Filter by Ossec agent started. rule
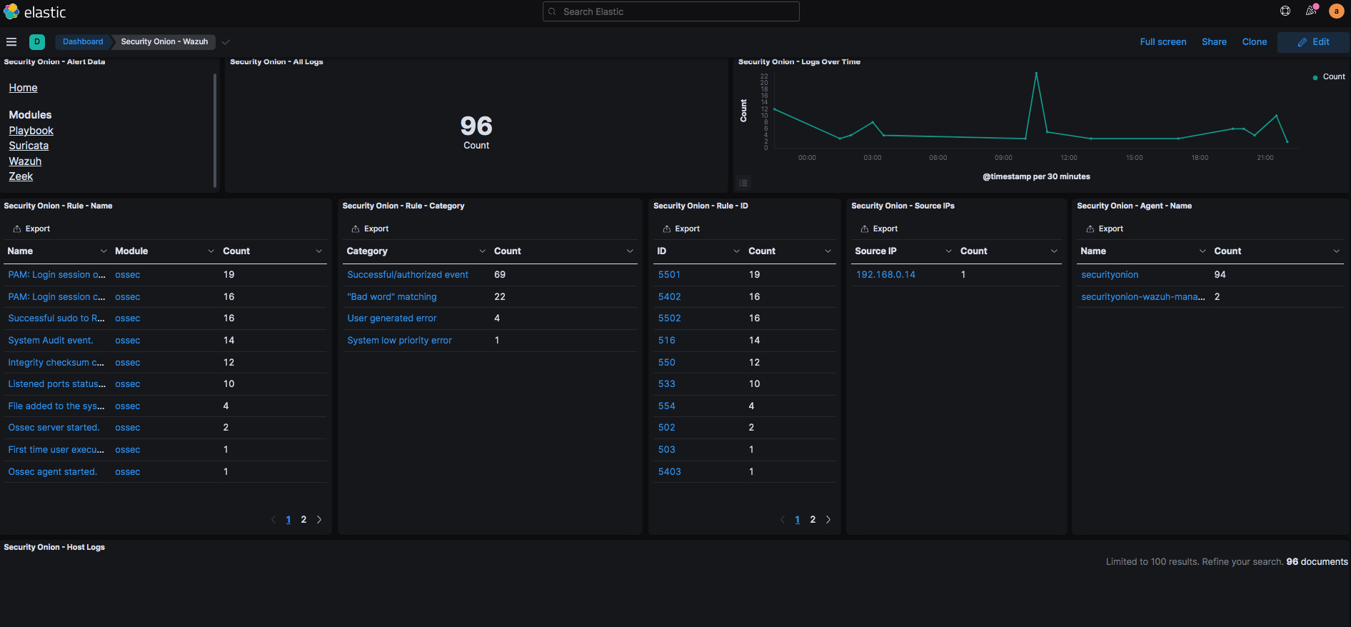 tap(52, 471)
